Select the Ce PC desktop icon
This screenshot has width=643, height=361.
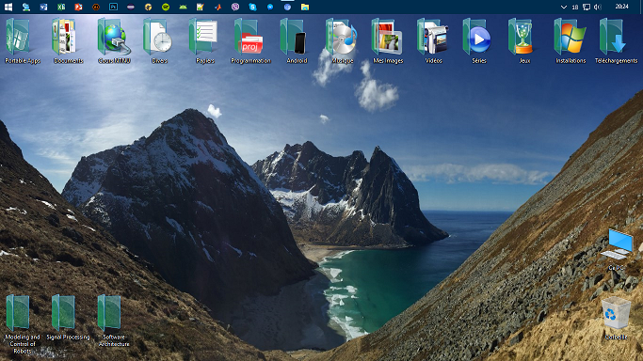(x=616, y=250)
